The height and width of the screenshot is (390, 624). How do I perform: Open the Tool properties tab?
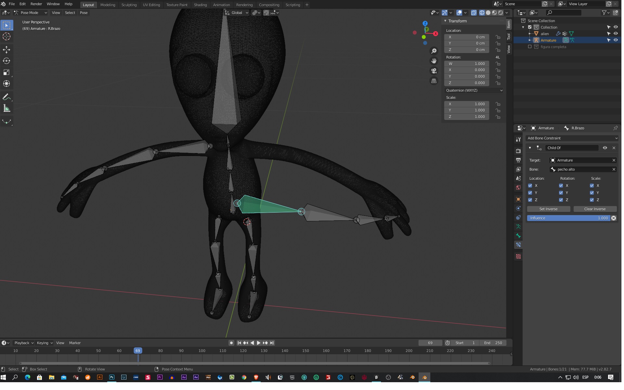(518, 139)
